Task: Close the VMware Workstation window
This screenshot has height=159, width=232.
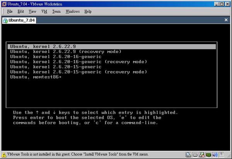Action: 227,4
